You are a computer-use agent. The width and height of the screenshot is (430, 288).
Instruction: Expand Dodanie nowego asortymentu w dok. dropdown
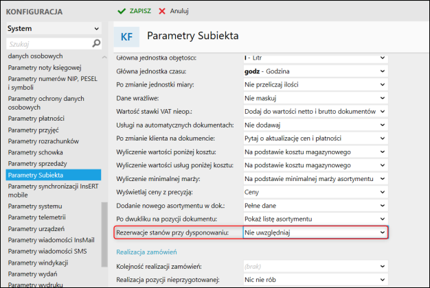316,206
